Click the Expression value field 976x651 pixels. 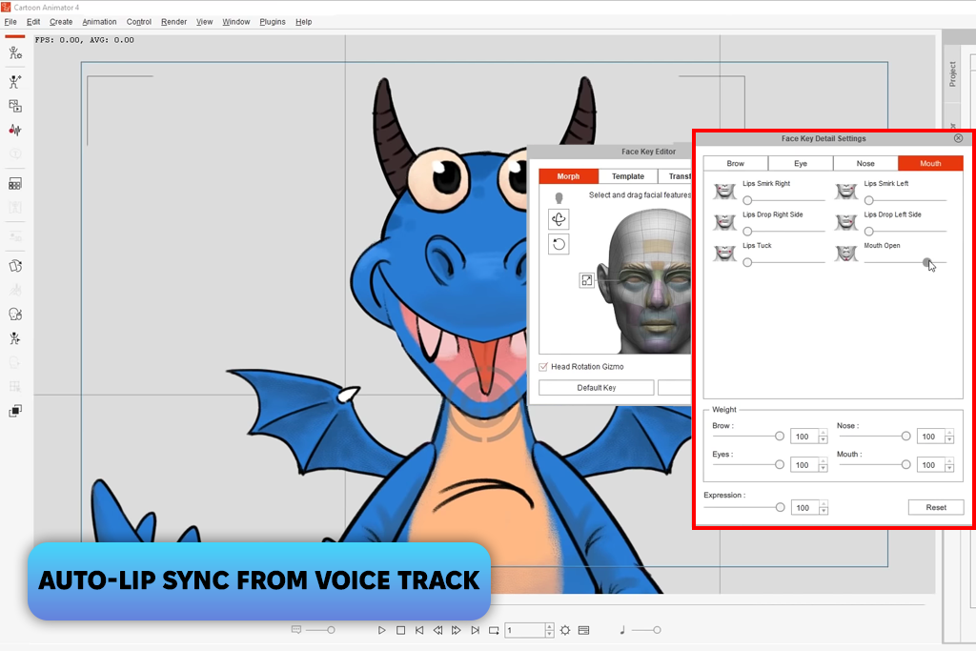click(x=804, y=508)
